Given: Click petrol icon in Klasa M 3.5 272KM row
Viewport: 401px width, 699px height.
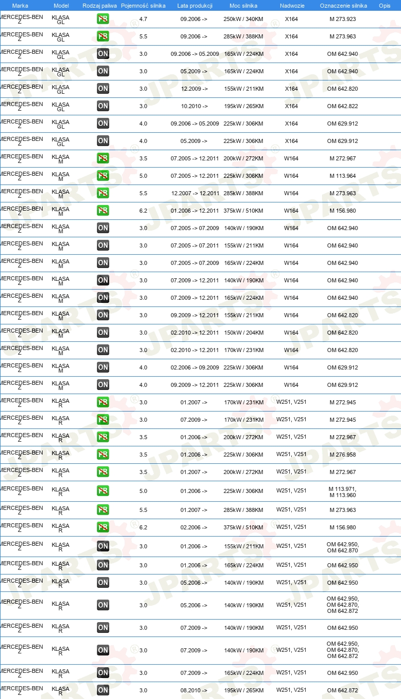Looking at the screenshot, I should pos(103,158).
